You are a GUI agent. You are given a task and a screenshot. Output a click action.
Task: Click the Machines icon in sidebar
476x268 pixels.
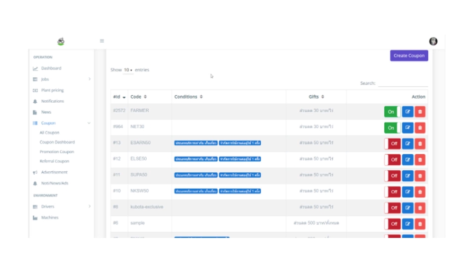(35, 217)
